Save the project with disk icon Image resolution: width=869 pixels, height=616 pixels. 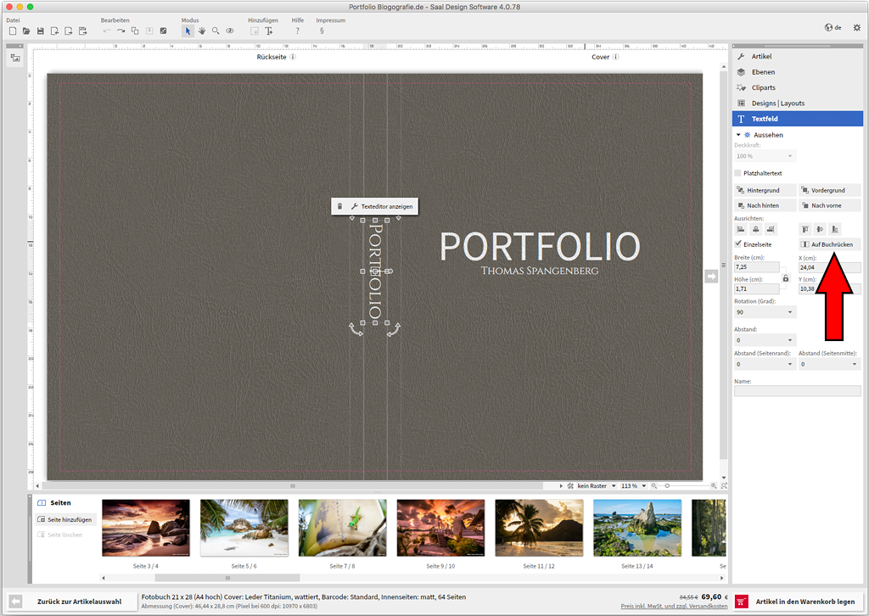[40, 31]
